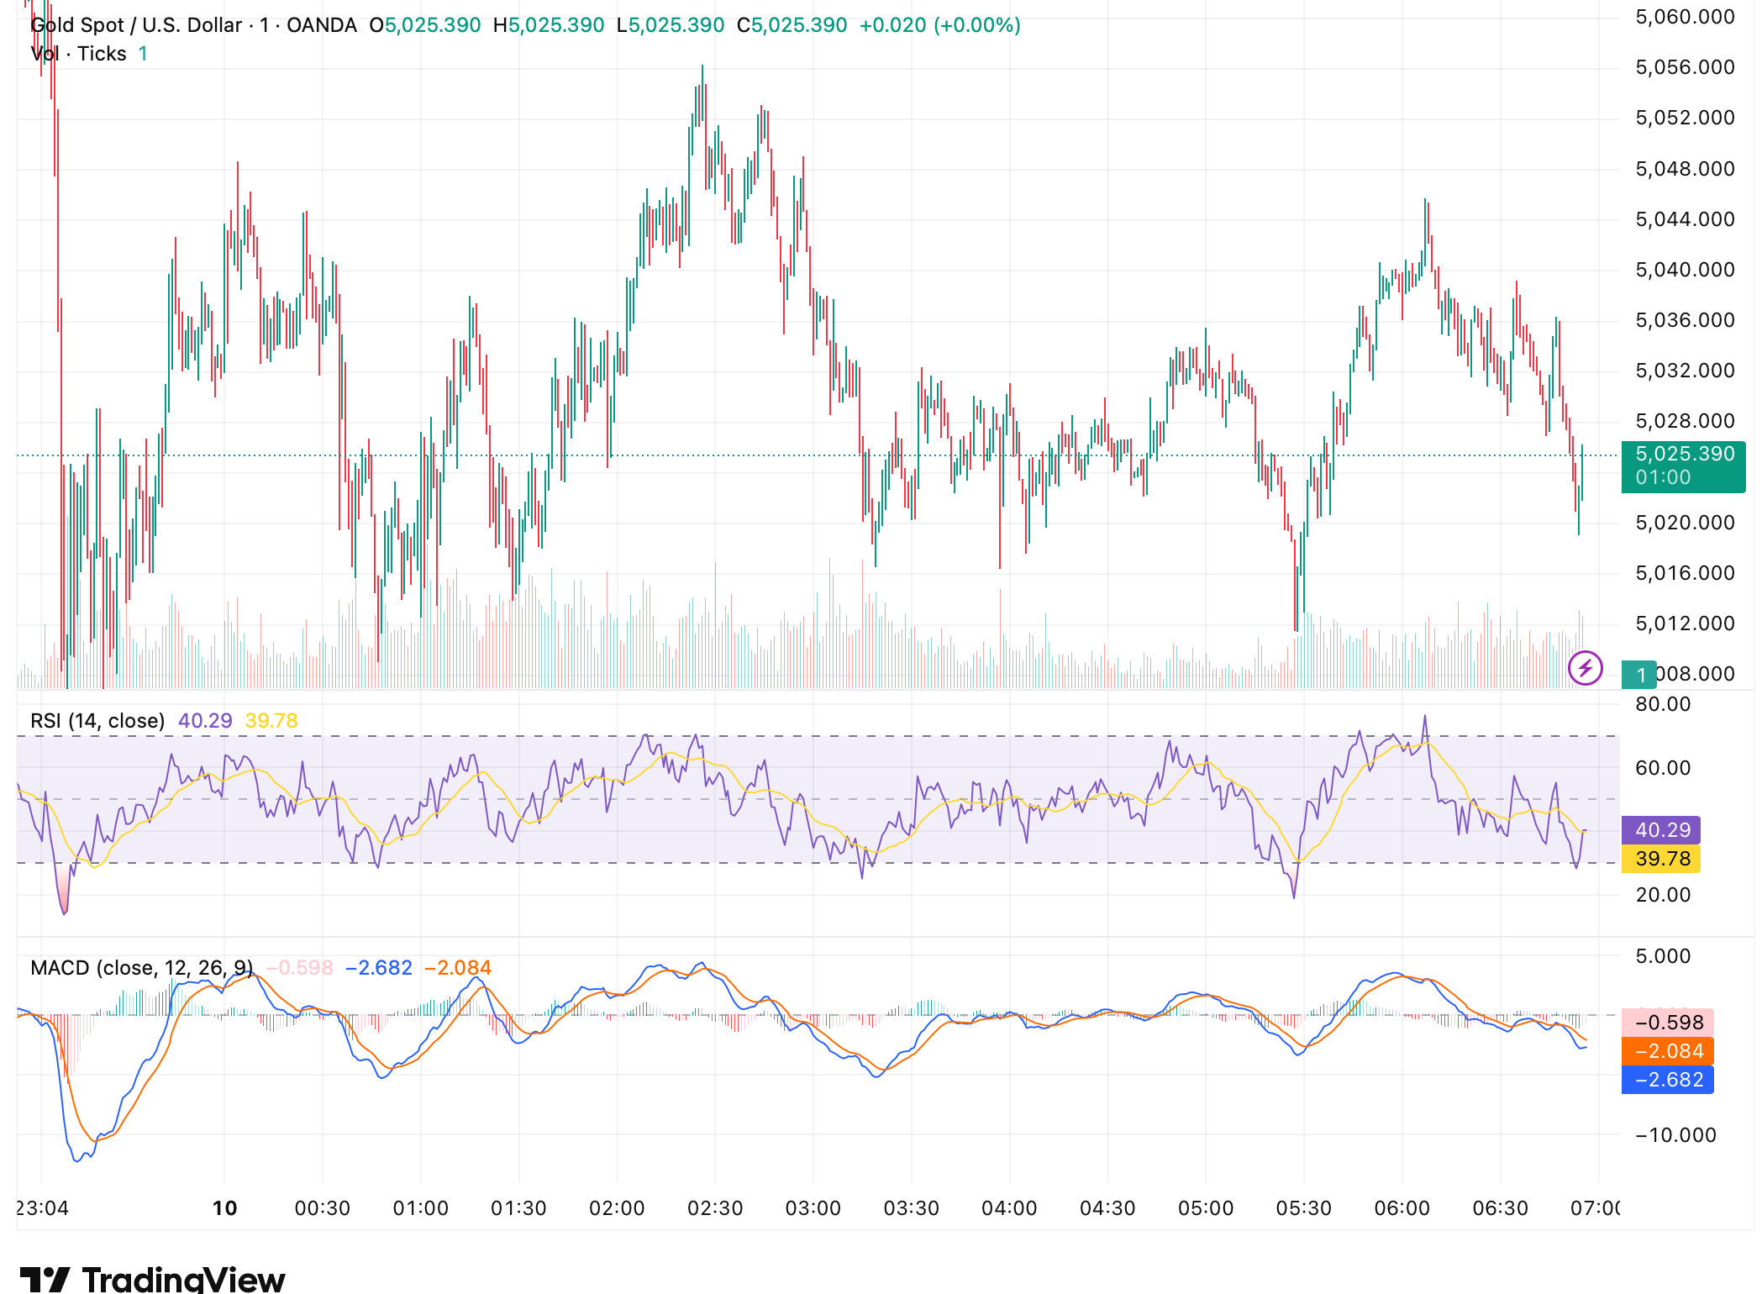Open the RSI (14, close) indicator legend
1762x1294 pixels.
(x=97, y=721)
